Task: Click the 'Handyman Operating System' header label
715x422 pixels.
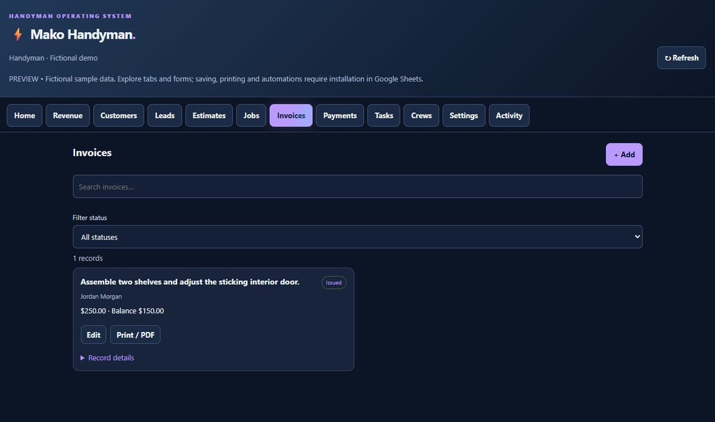Action: coord(70,16)
